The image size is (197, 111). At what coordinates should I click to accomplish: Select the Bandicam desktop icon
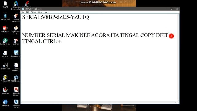pos(5,91)
